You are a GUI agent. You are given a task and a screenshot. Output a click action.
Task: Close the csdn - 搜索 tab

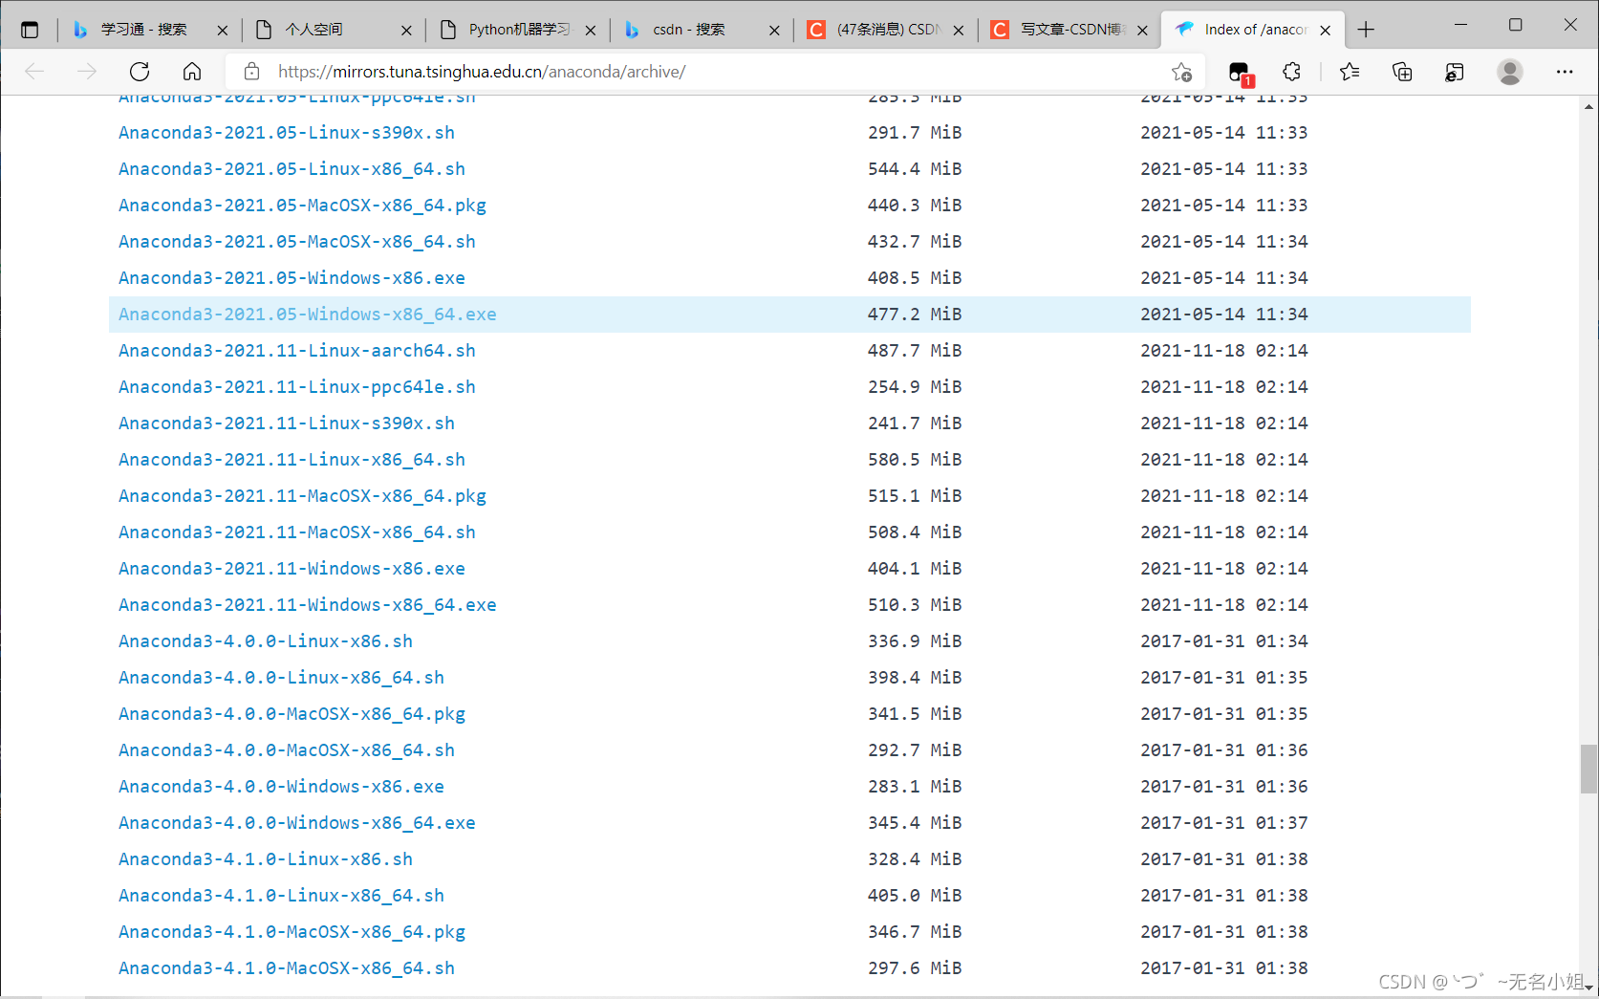pos(774,31)
